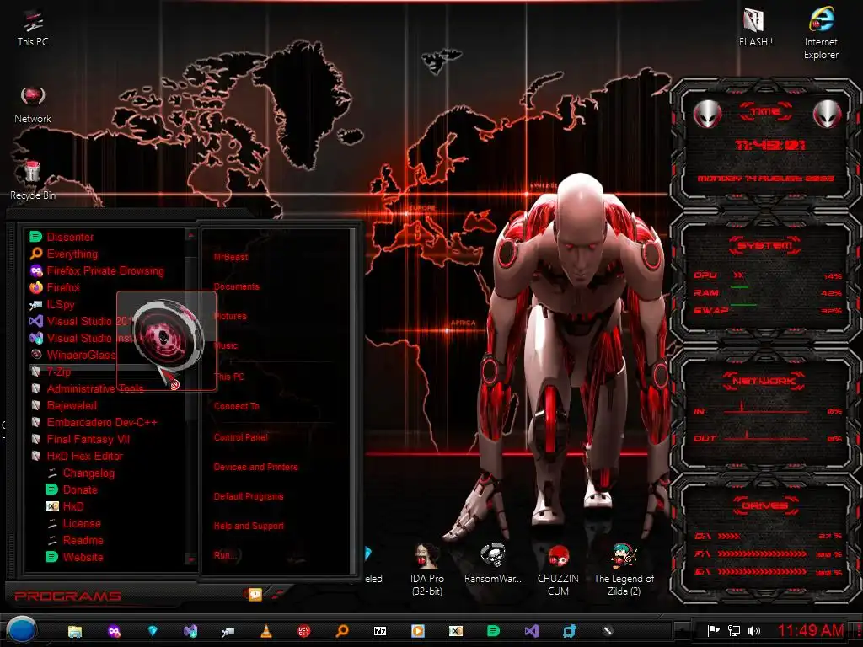Click the green Dissenter icon on taskbar
This screenshot has height=647, width=863.
494,631
